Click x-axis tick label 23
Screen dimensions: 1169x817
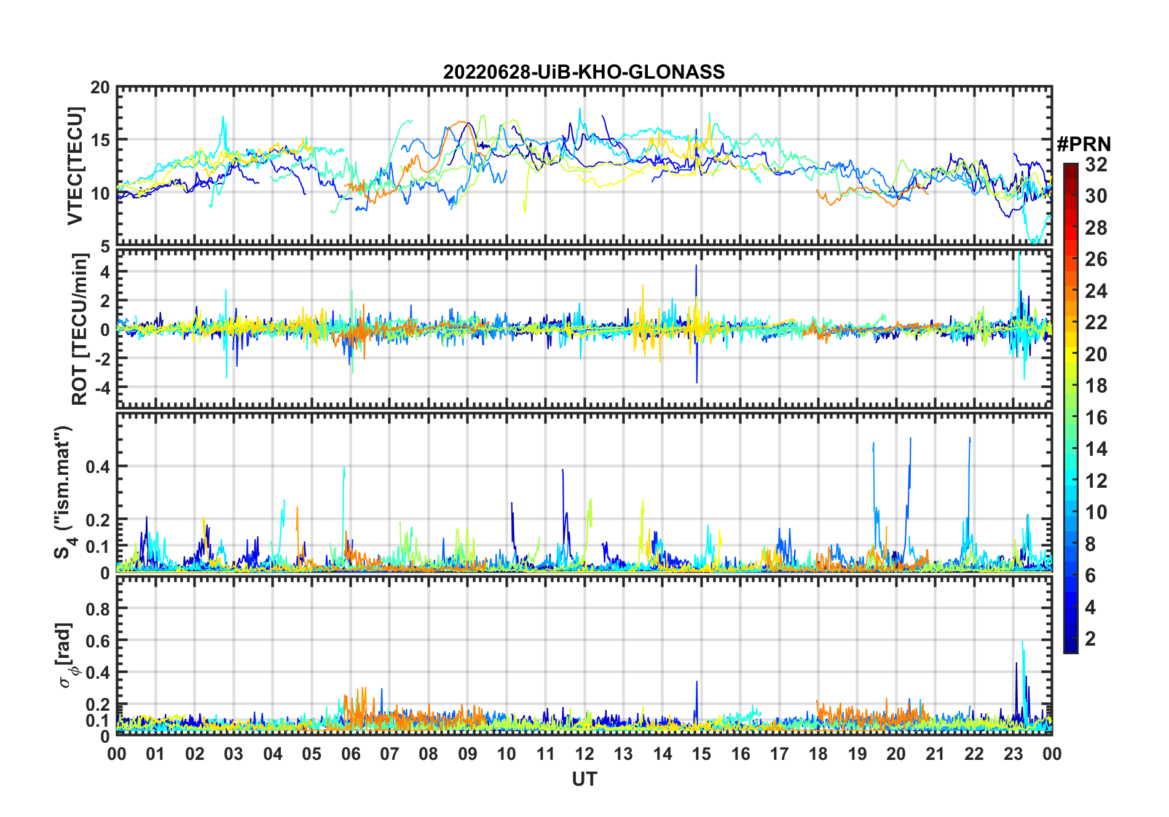click(x=1013, y=754)
